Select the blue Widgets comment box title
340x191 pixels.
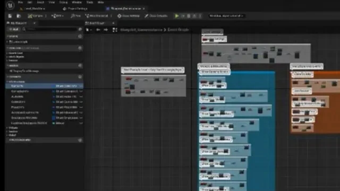214,66
